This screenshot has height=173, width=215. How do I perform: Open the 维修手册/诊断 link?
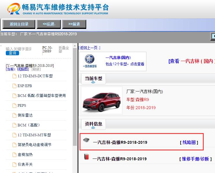195,159
